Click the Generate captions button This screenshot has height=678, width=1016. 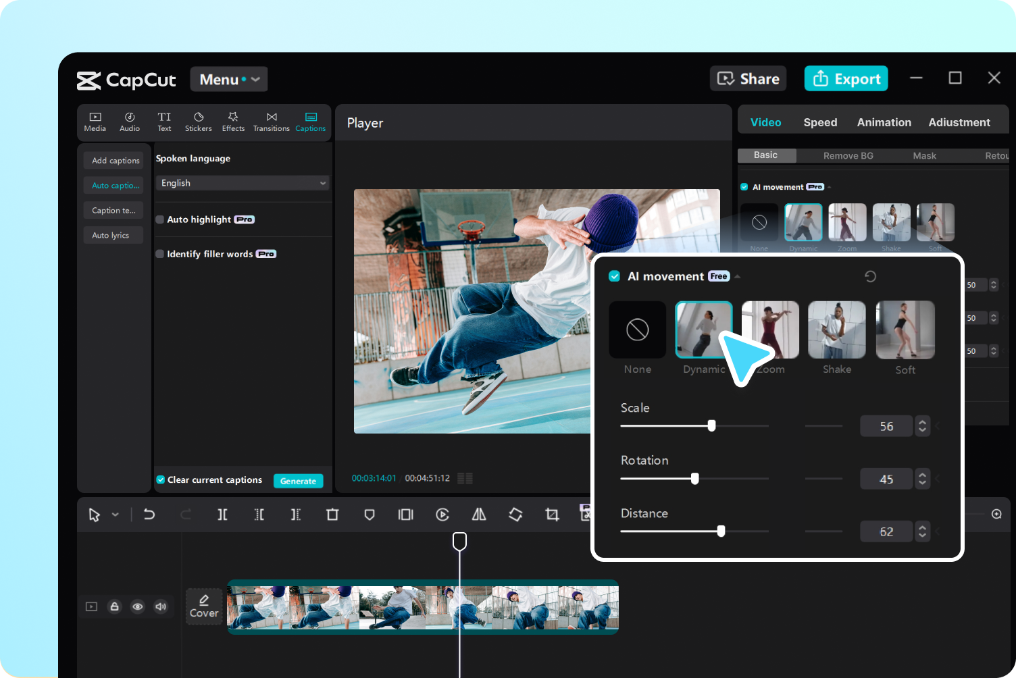click(x=298, y=481)
